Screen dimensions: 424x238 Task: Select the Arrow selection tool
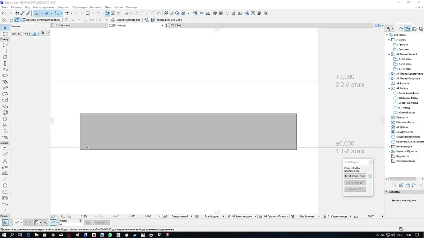[5, 28]
